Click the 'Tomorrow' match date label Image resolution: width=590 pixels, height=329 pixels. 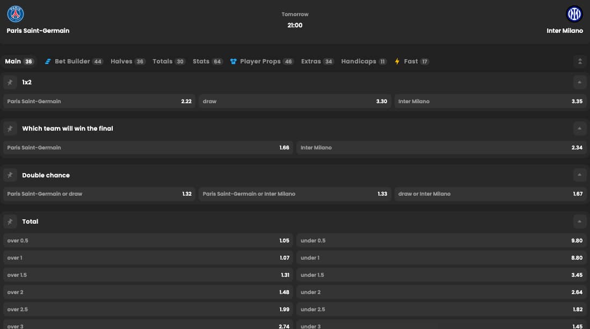pos(295,15)
